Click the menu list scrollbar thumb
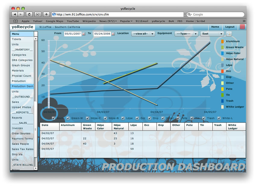This screenshot has width=256, height=186. click(36, 129)
